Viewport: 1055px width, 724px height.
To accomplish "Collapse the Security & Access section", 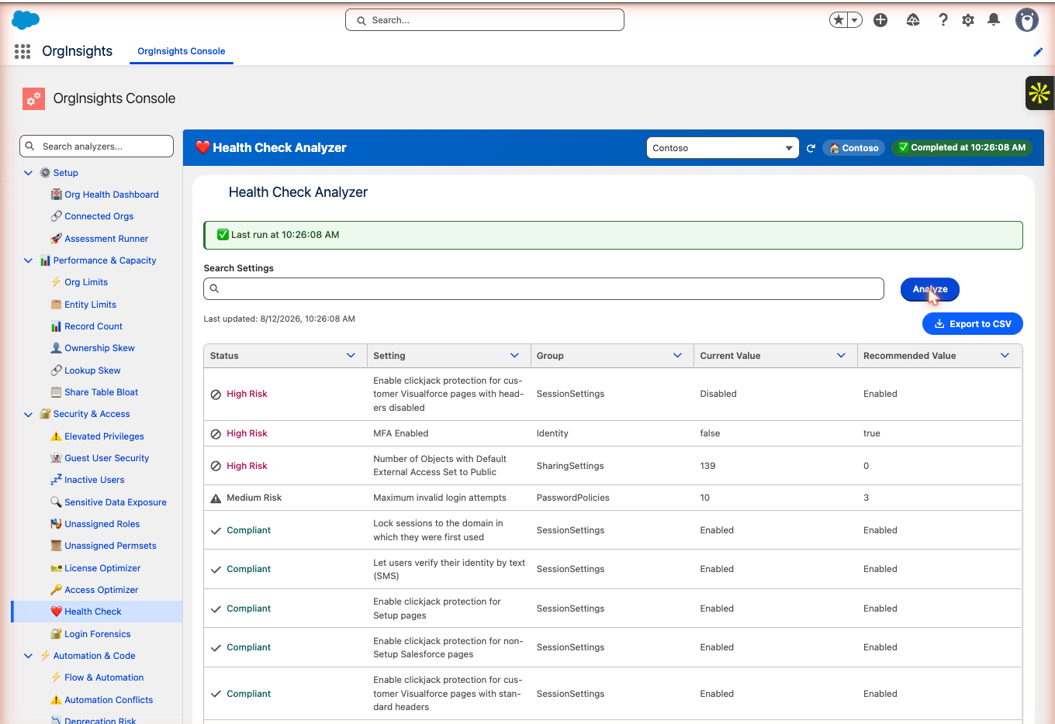I will [29, 415].
